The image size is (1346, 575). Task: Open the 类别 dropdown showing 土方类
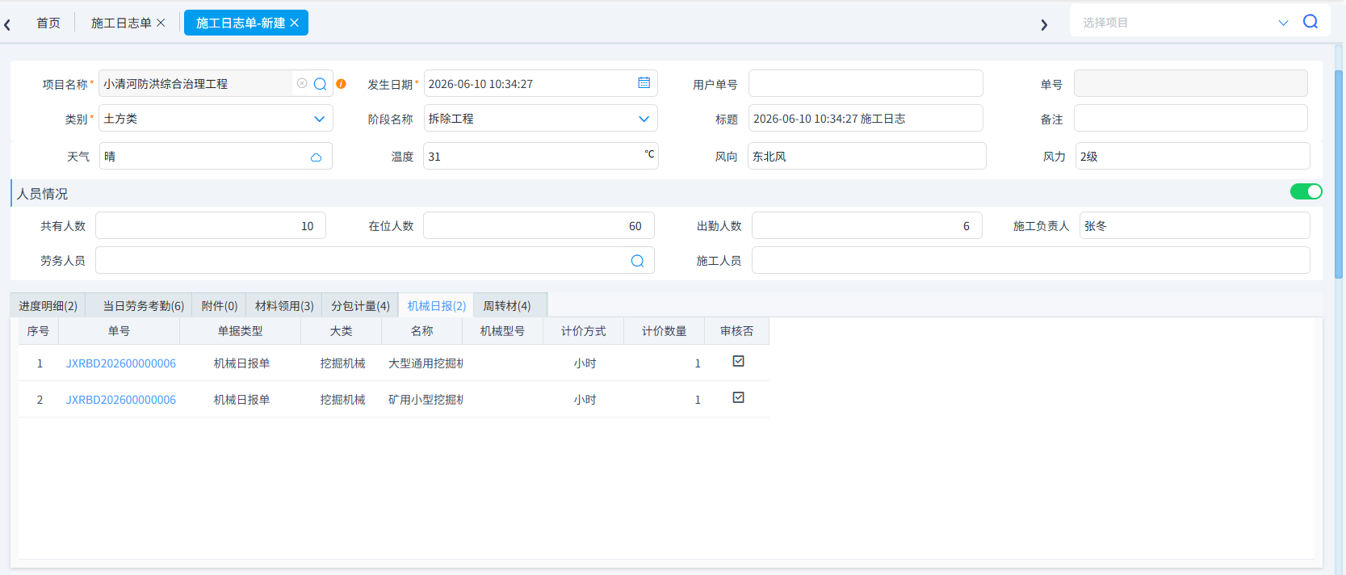click(x=320, y=119)
